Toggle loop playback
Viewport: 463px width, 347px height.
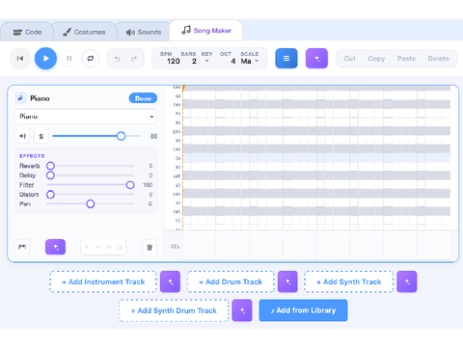point(91,58)
